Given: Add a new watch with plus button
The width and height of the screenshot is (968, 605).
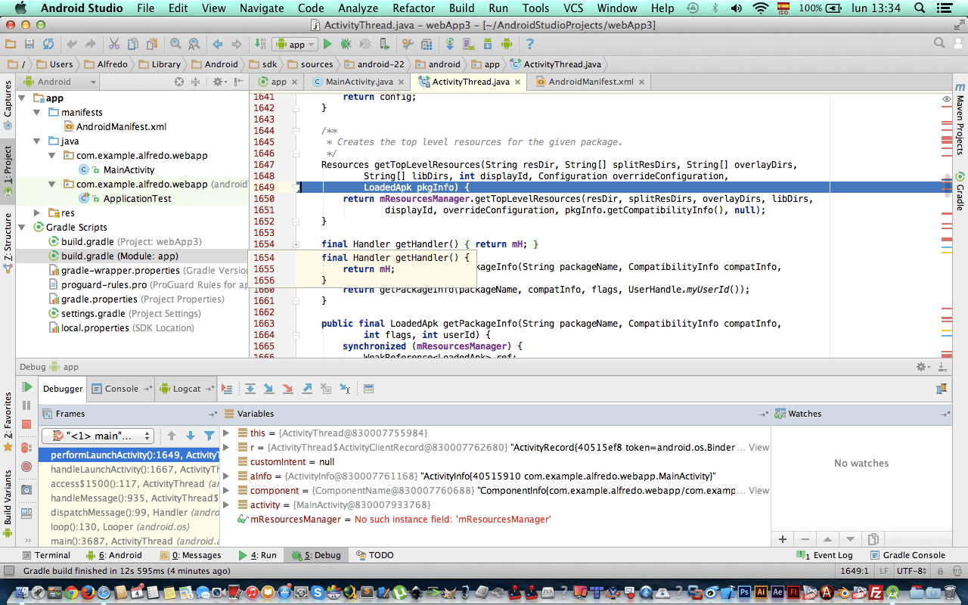Looking at the screenshot, I should [783, 539].
